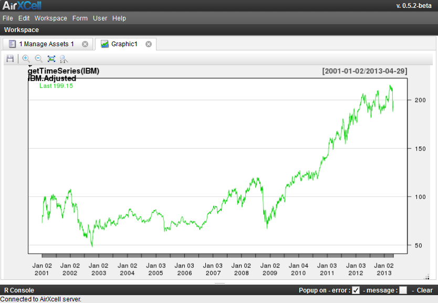Click the Workspace panel header label
This screenshot has height=303, width=438.
coord(22,30)
